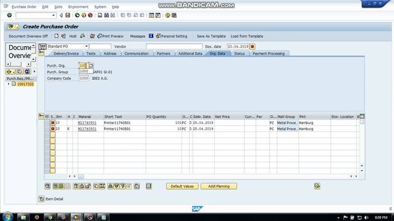Viewport: 394px width, 221px height.
Task: Click the Windows Start button
Action: point(7,217)
